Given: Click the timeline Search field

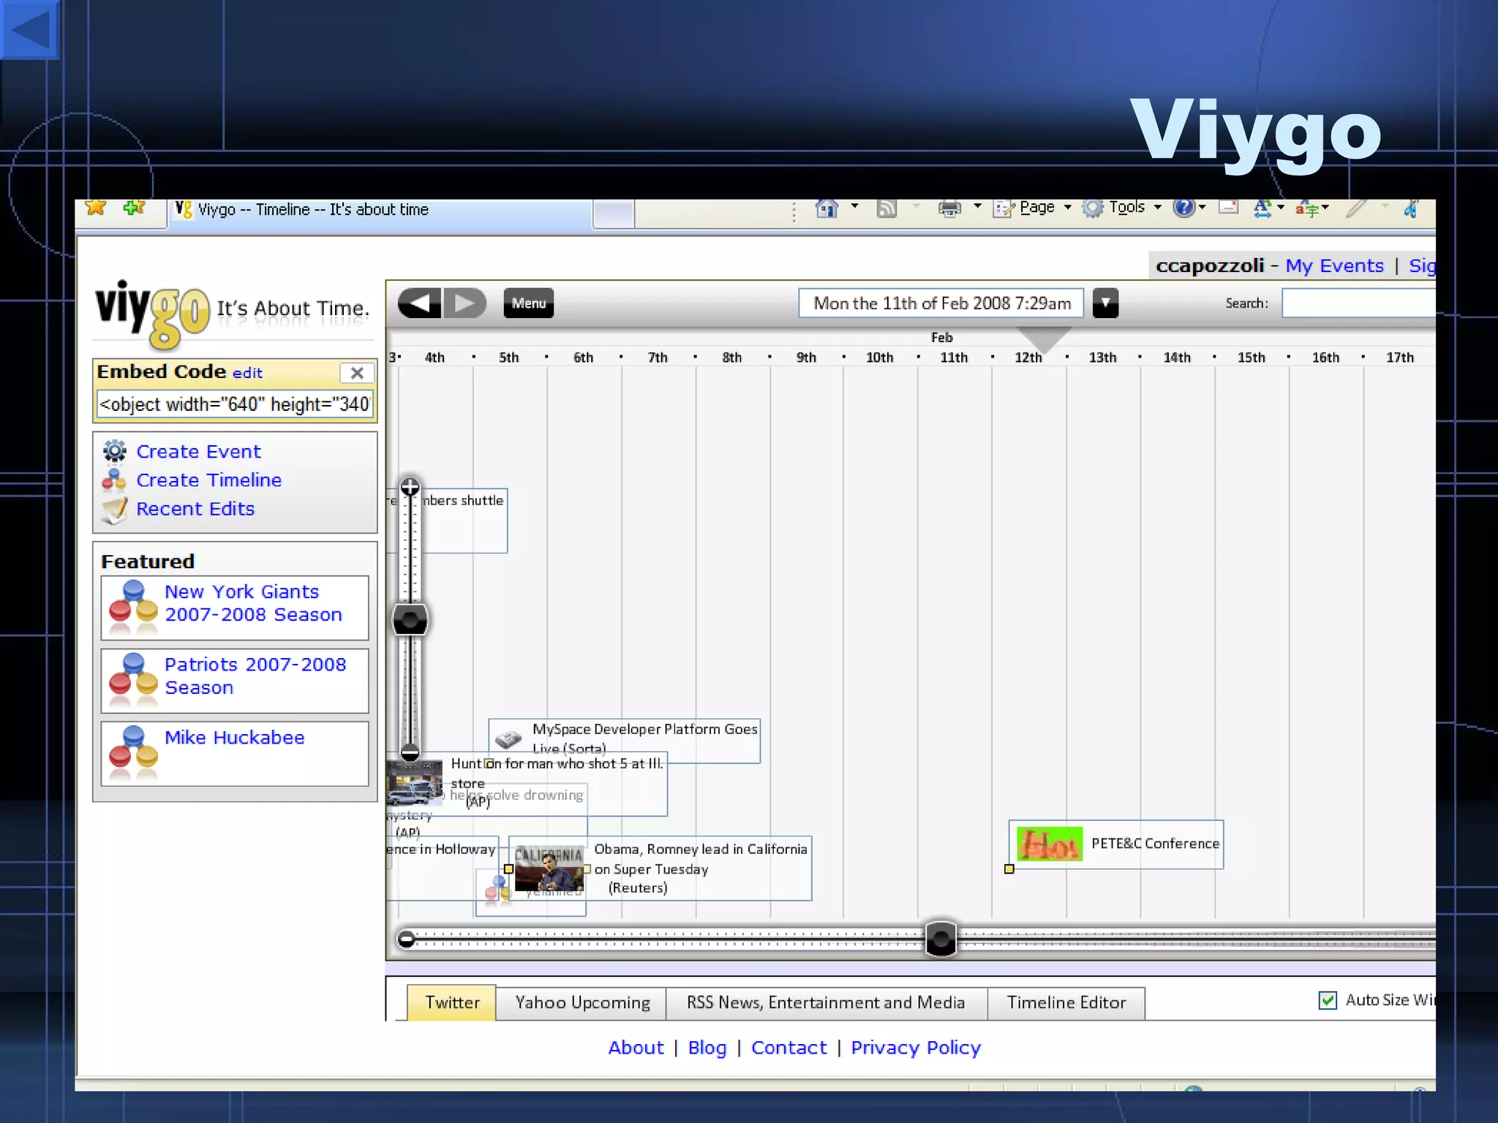Looking at the screenshot, I should point(1359,303).
